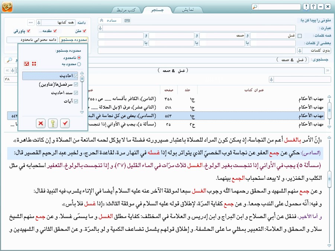The image size is (335, 251).
Task: Click into the title bar search field
Action: pyautogui.click(x=279, y=7)
